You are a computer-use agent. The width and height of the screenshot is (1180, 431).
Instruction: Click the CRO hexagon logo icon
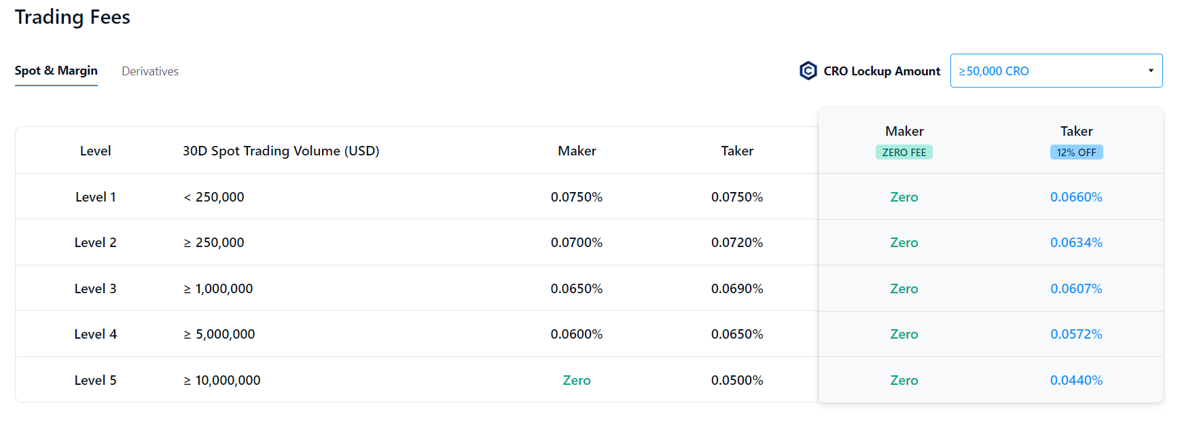[x=808, y=71]
